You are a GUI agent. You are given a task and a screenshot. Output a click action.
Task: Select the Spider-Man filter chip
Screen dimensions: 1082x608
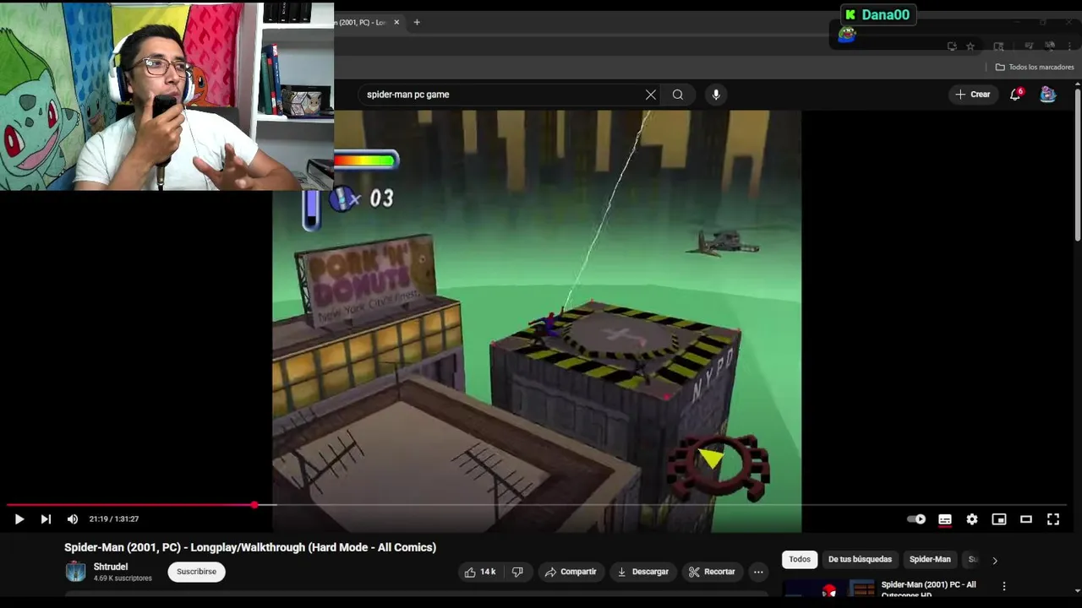(x=930, y=559)
